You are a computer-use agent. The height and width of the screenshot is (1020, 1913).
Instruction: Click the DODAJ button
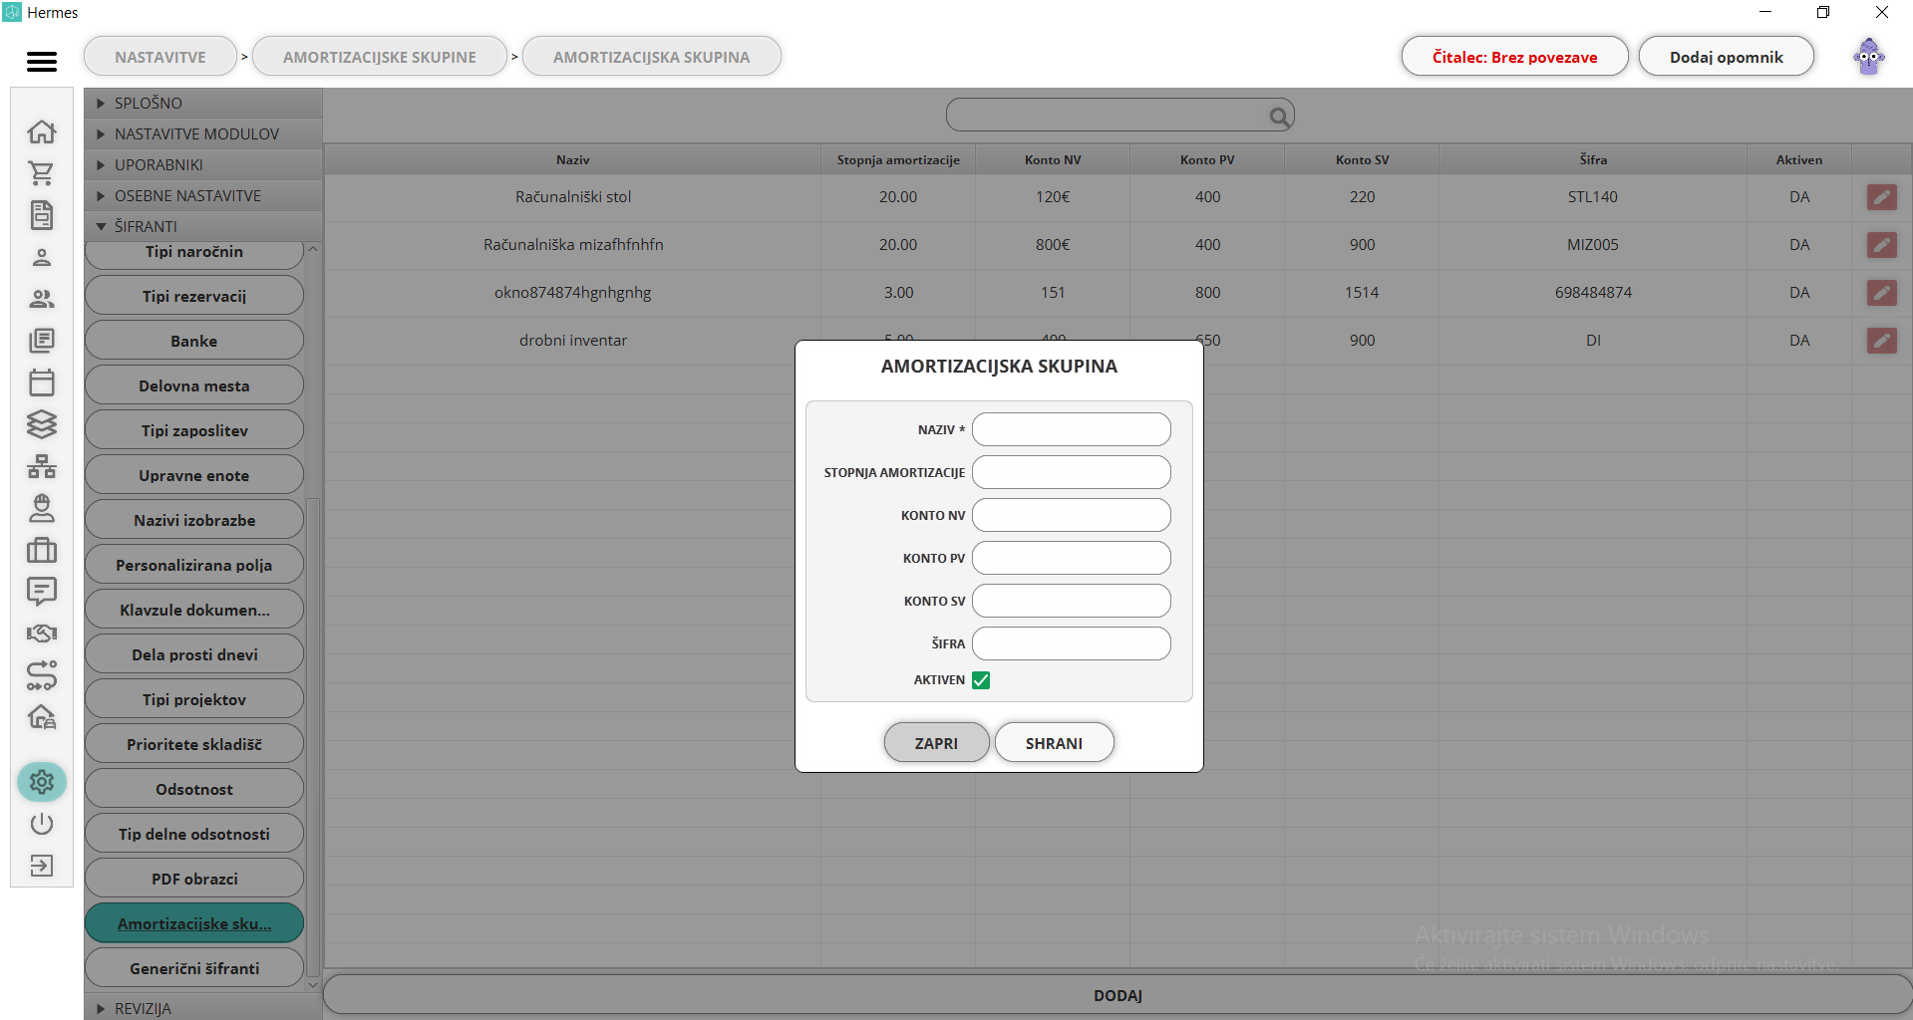pos(1117,995)
